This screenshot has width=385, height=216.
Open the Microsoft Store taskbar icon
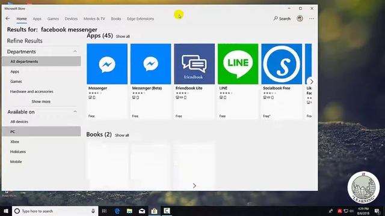(154, 211)
